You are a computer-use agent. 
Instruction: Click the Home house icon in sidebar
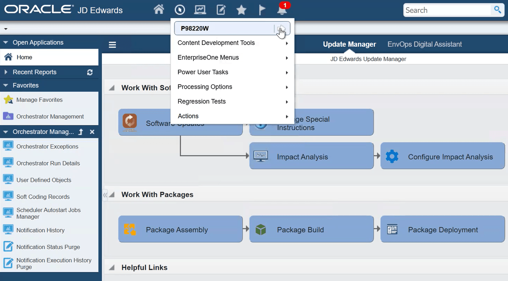coord(8,57)
